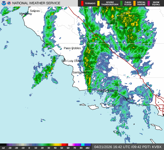The width and height of the screenshot is (164, 150).
Task: Click the red segment of the reflectivity color bar
Action: pyautogui.click(x=64, y=145)
